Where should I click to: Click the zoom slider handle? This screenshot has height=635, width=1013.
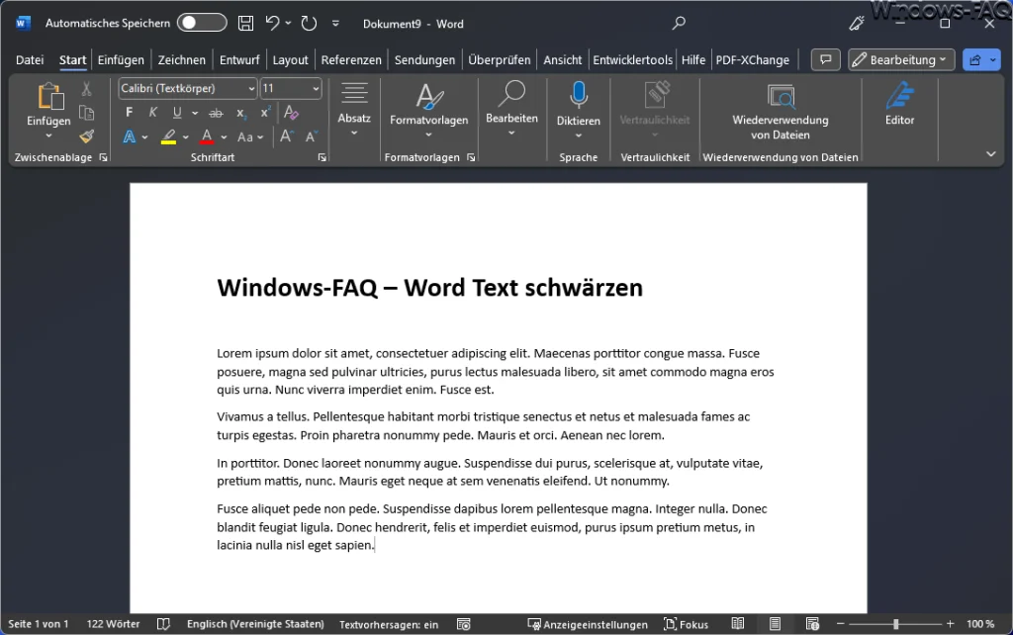click(x=895, y=624)
